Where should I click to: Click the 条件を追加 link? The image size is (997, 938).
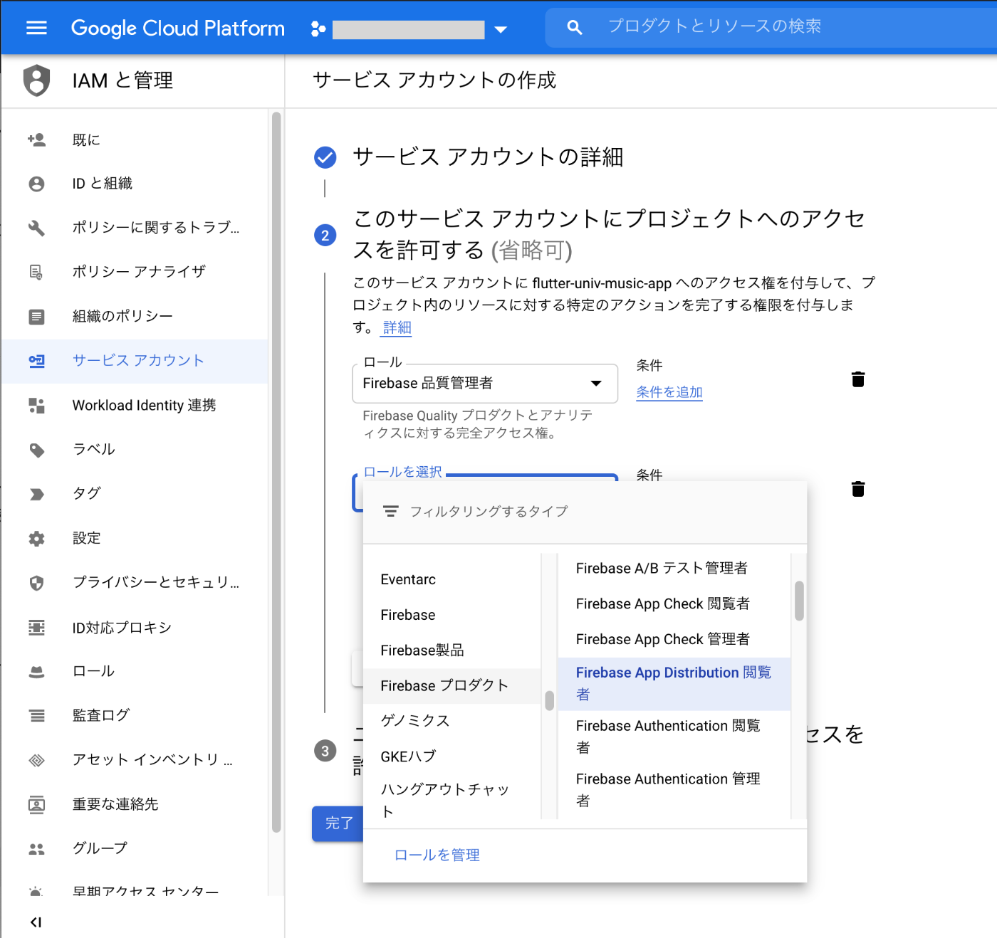pyautogui.click(x=669, y=392)
